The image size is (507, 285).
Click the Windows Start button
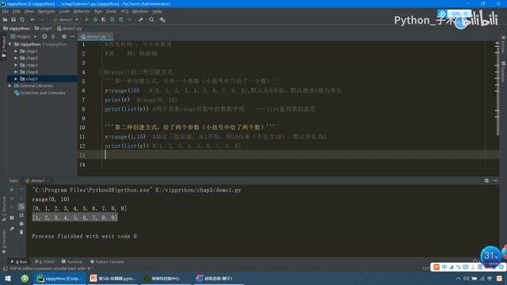[x=8, y=278]
